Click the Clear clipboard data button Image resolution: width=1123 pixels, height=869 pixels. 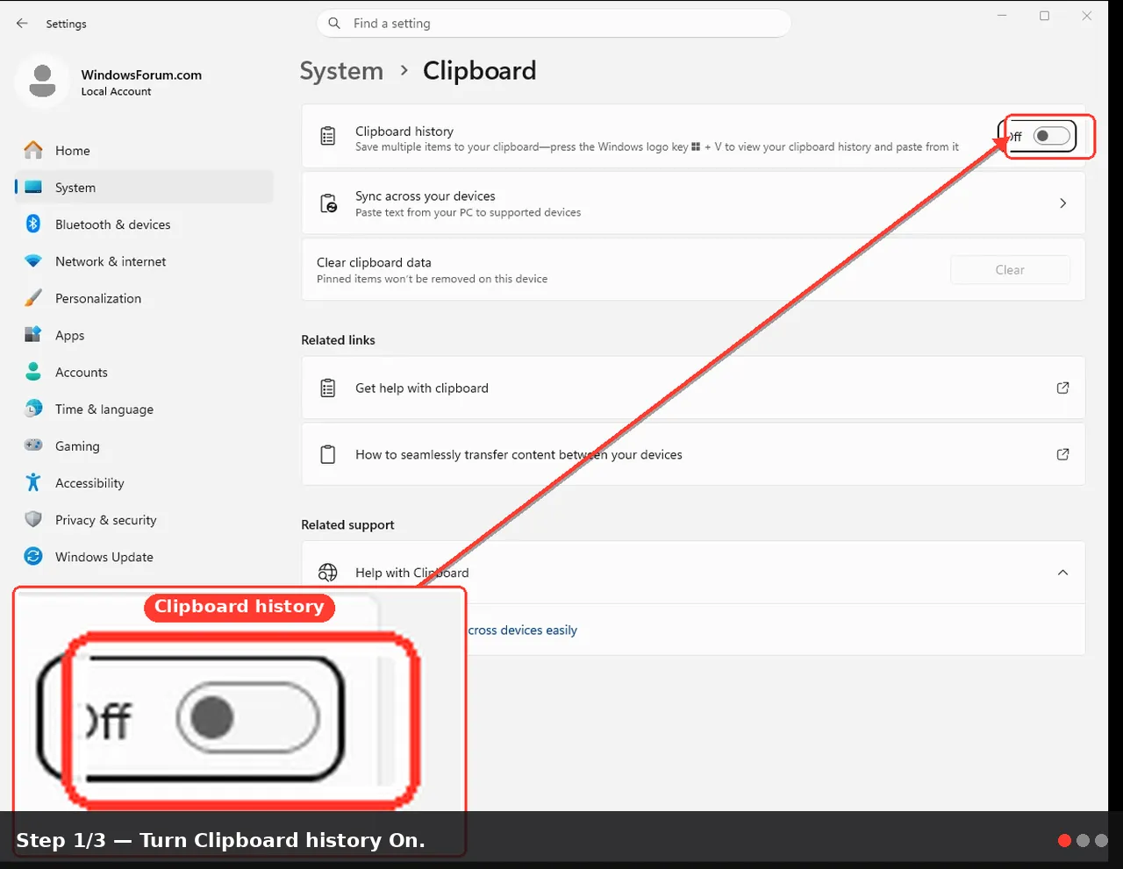point(1010,270)
